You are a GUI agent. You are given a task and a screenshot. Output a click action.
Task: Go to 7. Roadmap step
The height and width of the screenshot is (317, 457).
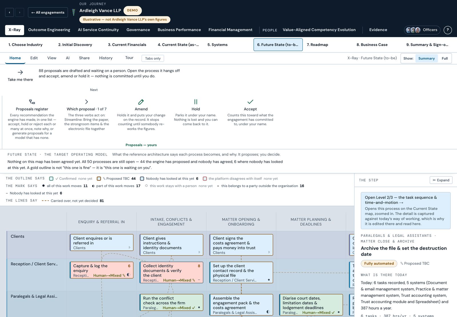point(317,45)
